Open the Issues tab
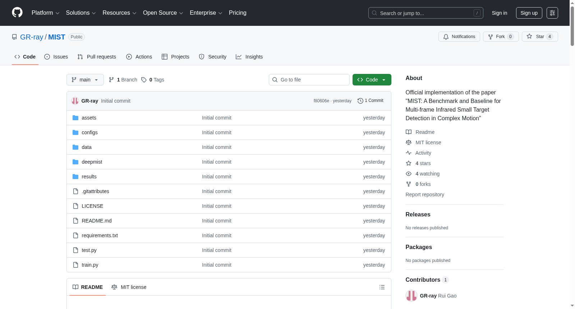575x309 pixels. (56, 57)
